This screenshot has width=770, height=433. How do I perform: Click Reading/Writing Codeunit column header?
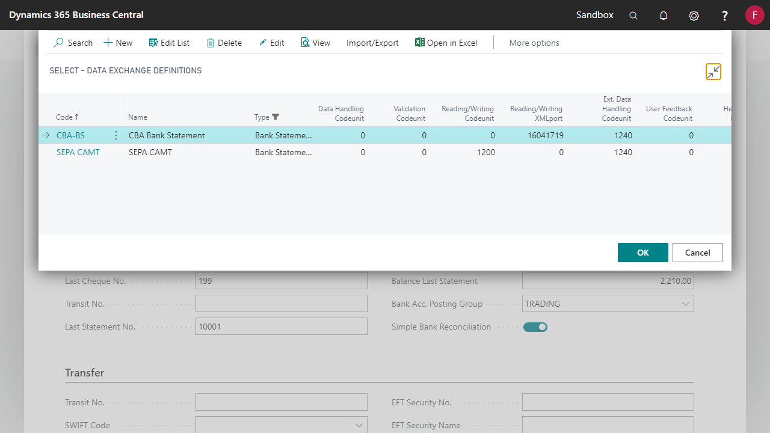click(x=468, y=114)
